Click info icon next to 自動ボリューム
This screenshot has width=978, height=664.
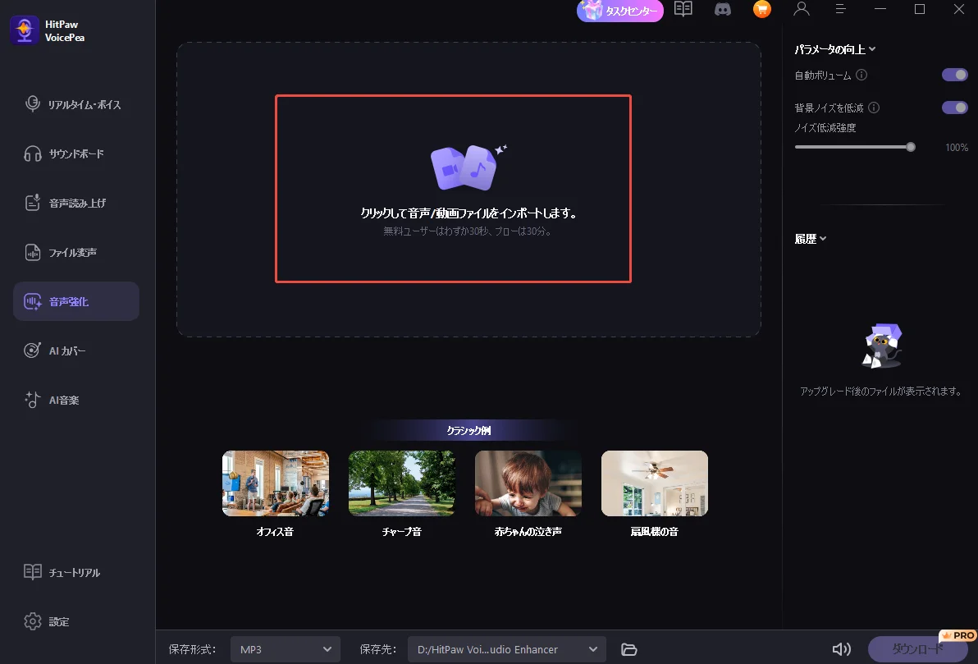(861, 75)
